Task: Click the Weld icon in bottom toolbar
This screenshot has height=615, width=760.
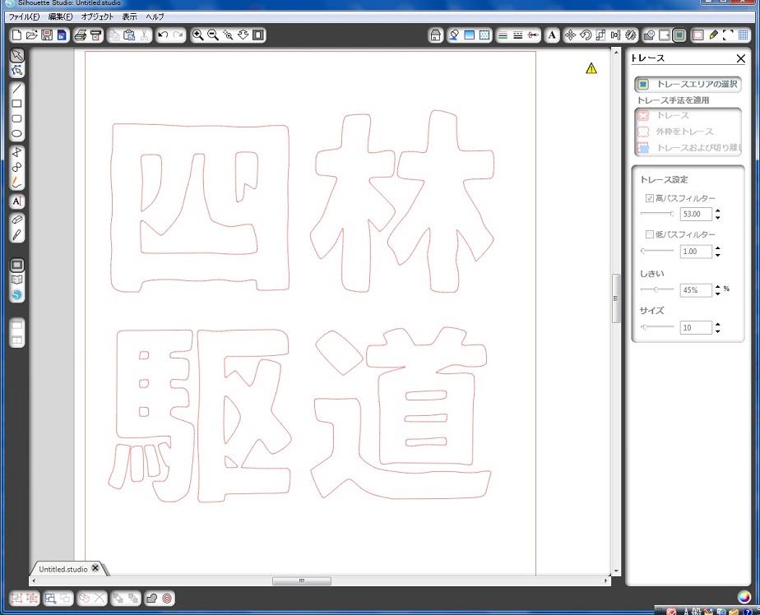Action: tap(151, 599)
